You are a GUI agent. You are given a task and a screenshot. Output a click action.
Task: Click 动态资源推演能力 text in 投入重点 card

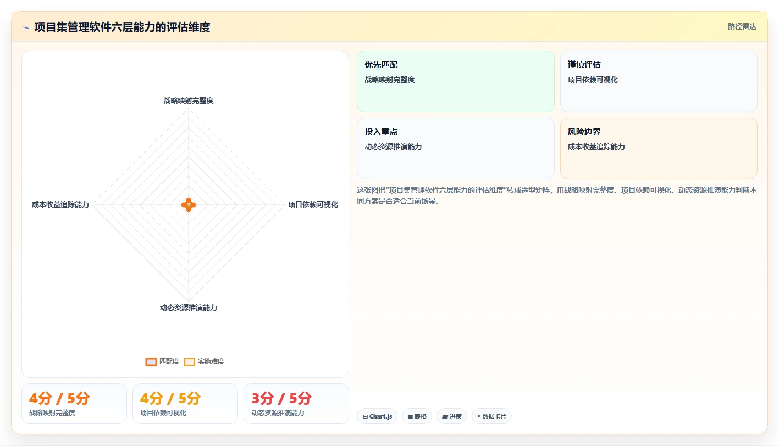pyautogui.click(x=393, y=147)
